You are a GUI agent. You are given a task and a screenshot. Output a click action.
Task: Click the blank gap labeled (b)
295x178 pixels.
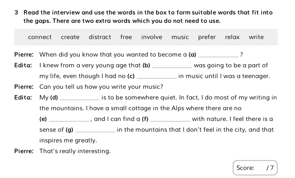point(172,66)
